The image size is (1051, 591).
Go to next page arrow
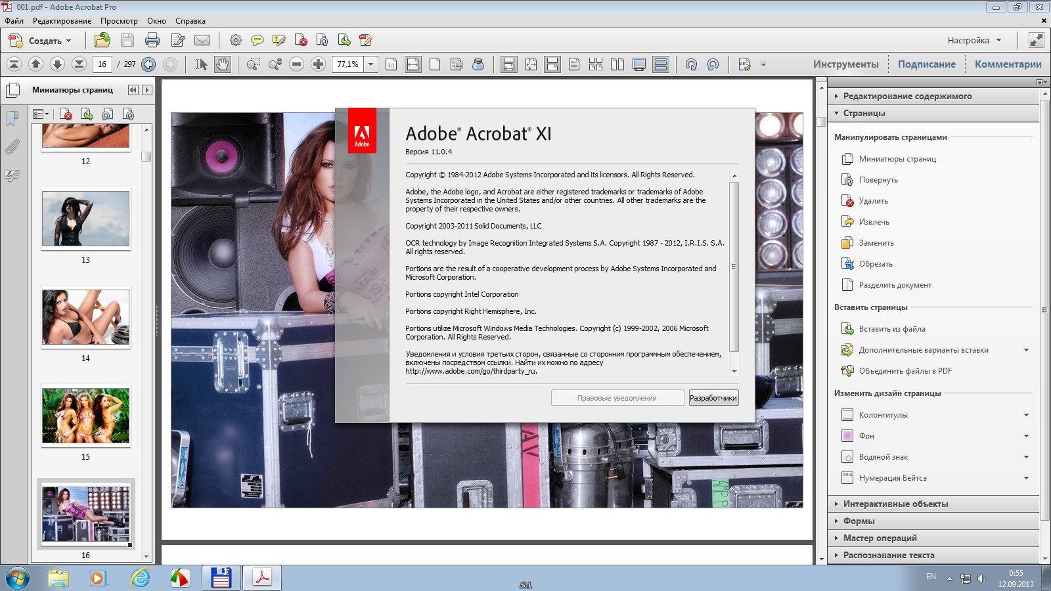click(x=57, y=64)
